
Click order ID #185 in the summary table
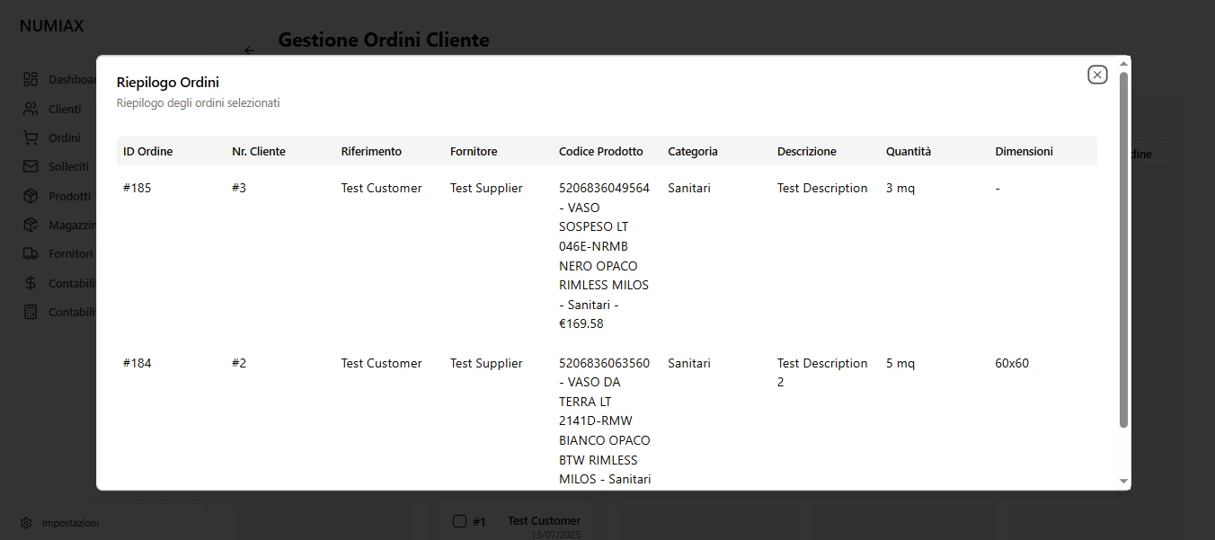point(137,188)
